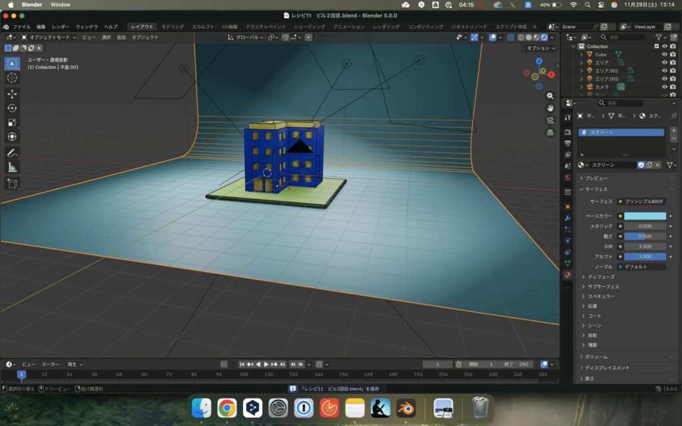The height and width of the screenshot is (426, 682).
Task: Open the プリンシプルBSDF surface shader dropdown
Action: [x=641, y=201]
